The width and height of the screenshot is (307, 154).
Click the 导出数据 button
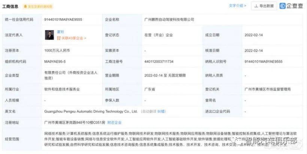(264, 6)
